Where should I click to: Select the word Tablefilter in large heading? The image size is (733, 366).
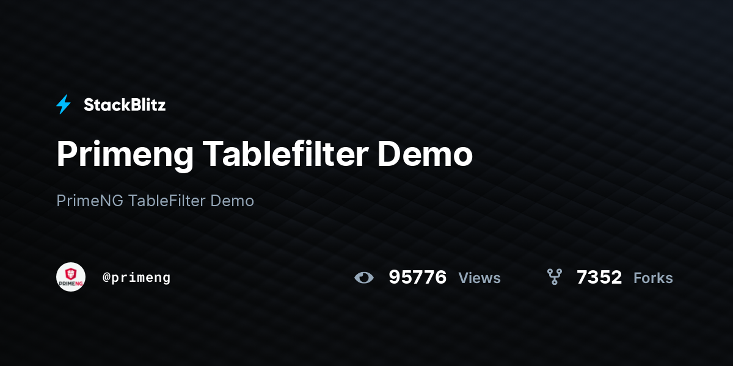[x=285, y=154]
